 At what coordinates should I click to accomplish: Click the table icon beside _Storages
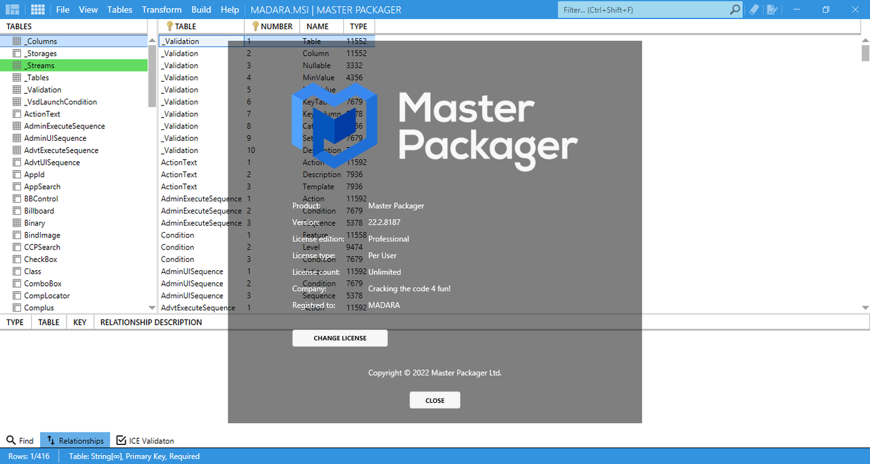pyautogui.click(x=17, y=54)
